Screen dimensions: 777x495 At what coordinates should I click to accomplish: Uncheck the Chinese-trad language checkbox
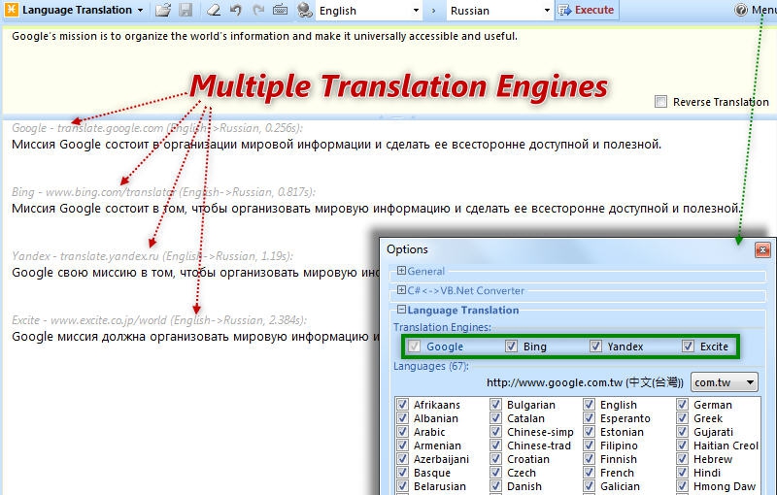click(x=495, y=445)
